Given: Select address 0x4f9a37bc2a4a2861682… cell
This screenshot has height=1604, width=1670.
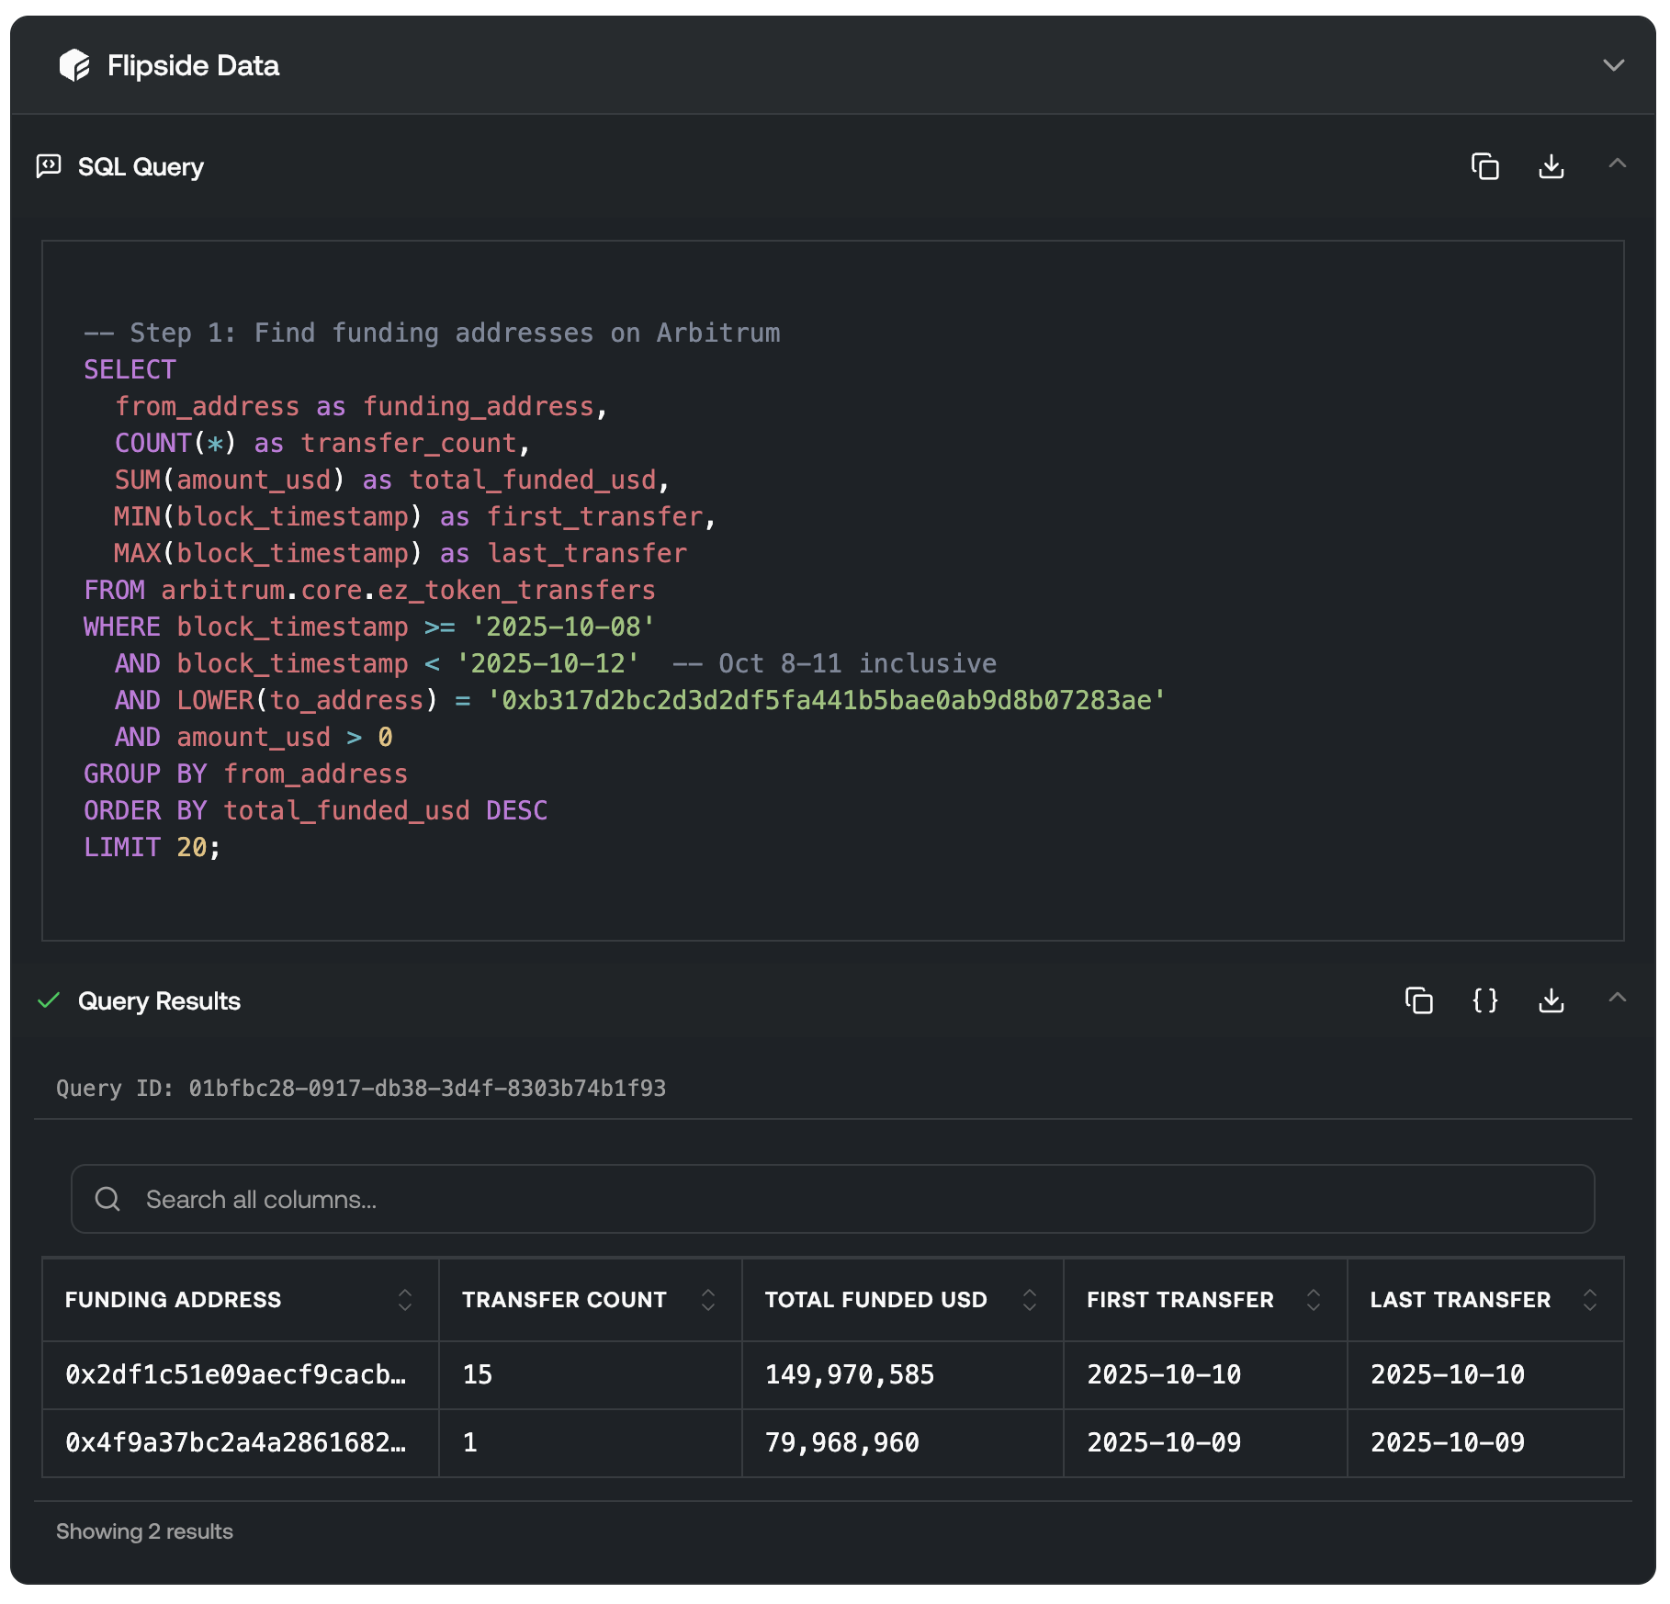Looking at the screenshot, I should click(x=241, y=1442).
